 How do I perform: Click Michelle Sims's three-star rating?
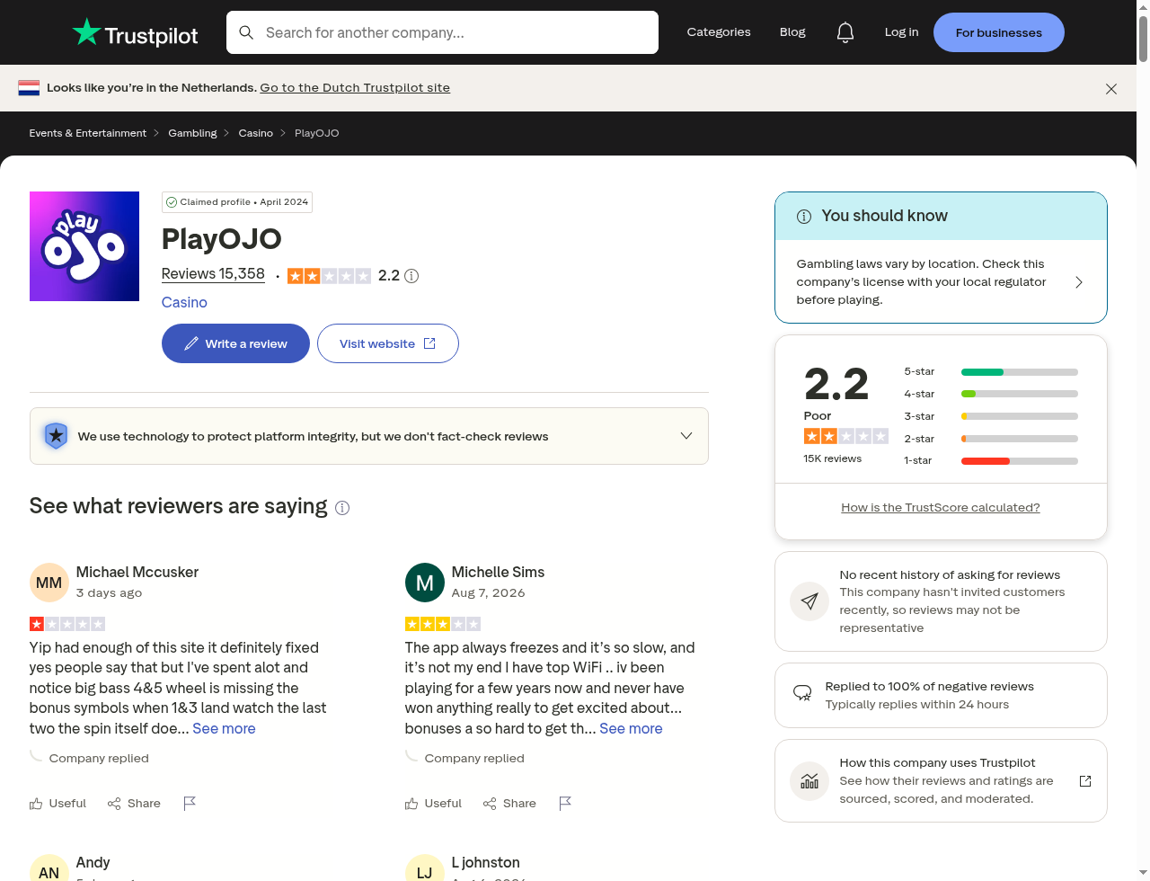point(443,624)
